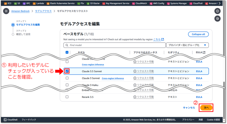Image resolution: width=227 pixels, height=124 pixels.
Task: Click Amazon Bedrock breadcrumb link
Action: [x=20, y=11]
